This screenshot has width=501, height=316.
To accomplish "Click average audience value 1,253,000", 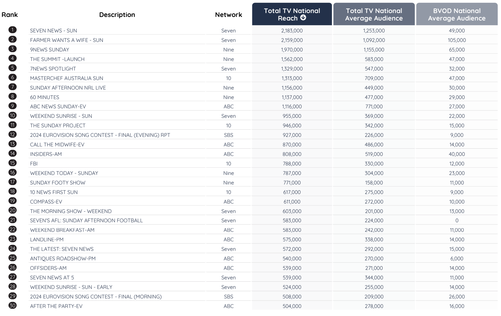I will (x=374, y=31).
